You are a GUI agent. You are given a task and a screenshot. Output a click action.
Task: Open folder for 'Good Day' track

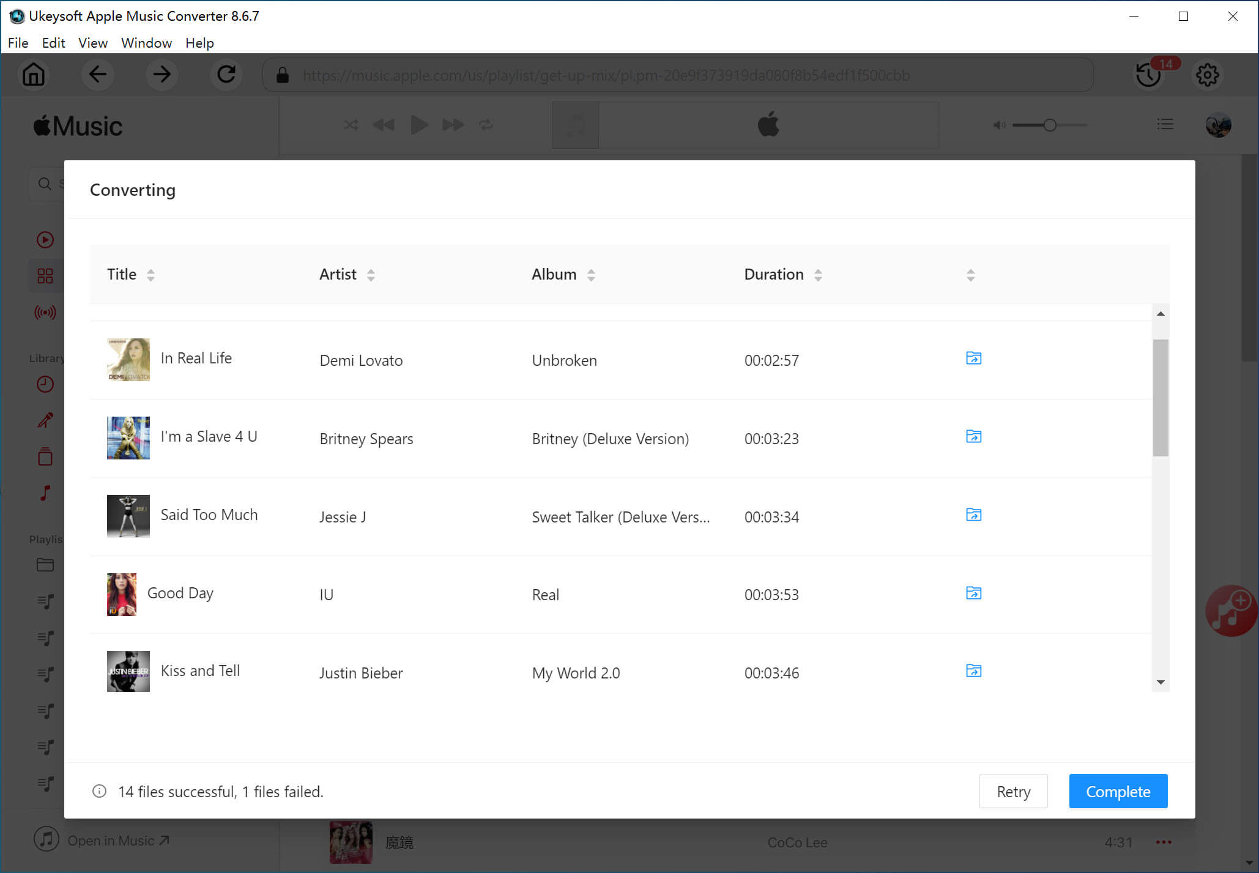coord(973,593)
